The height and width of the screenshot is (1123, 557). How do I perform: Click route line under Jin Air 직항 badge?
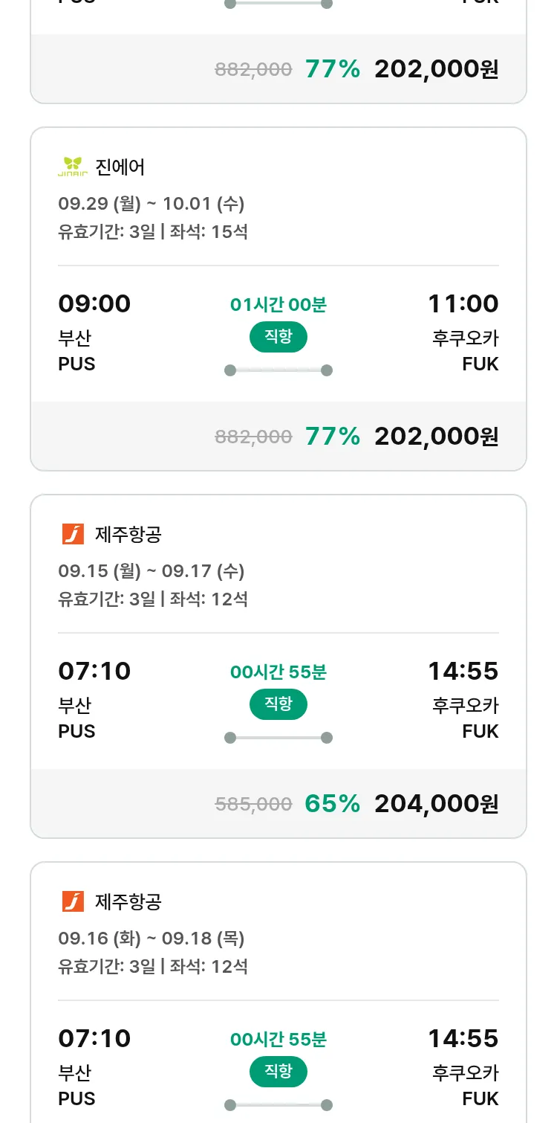click(x=278, y=370)
